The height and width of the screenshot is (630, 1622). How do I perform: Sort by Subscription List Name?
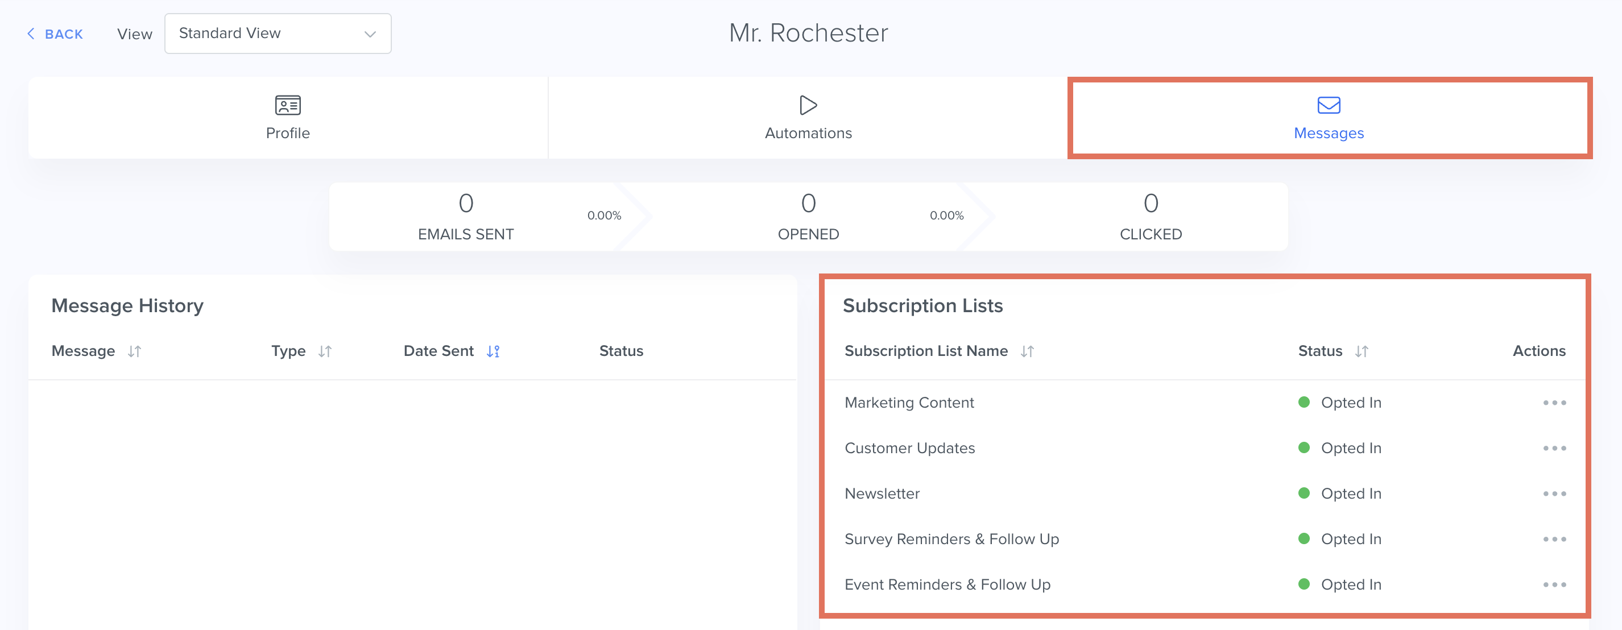point(1027,351)
